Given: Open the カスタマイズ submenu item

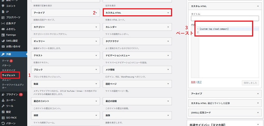Looking at the screenshot, I should click(x=9, y=70).
